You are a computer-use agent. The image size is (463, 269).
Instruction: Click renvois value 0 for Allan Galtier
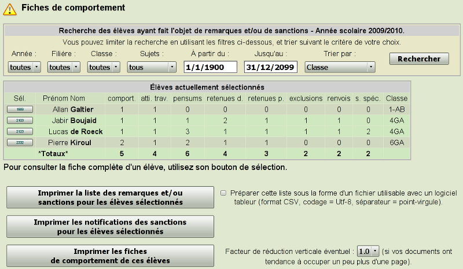pyautogui.click(x=339, y=109)
